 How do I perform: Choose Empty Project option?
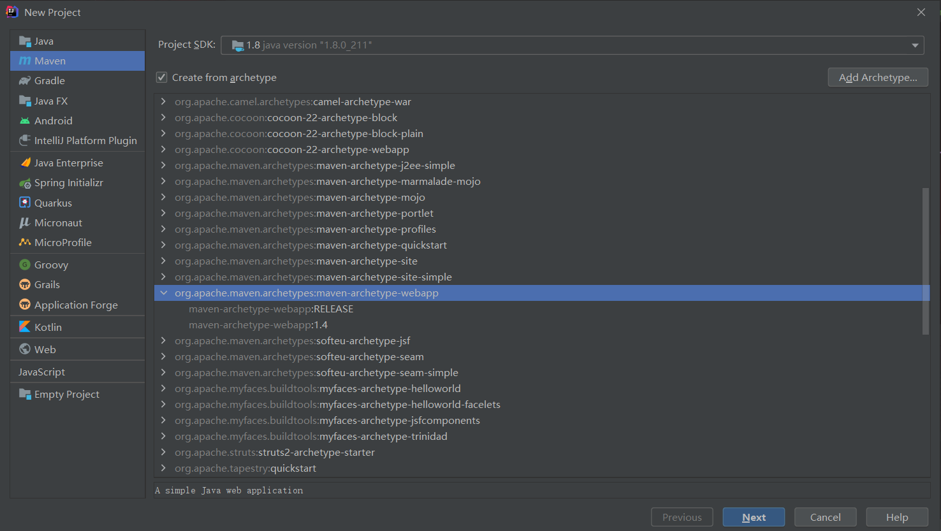tap(78, 394)
